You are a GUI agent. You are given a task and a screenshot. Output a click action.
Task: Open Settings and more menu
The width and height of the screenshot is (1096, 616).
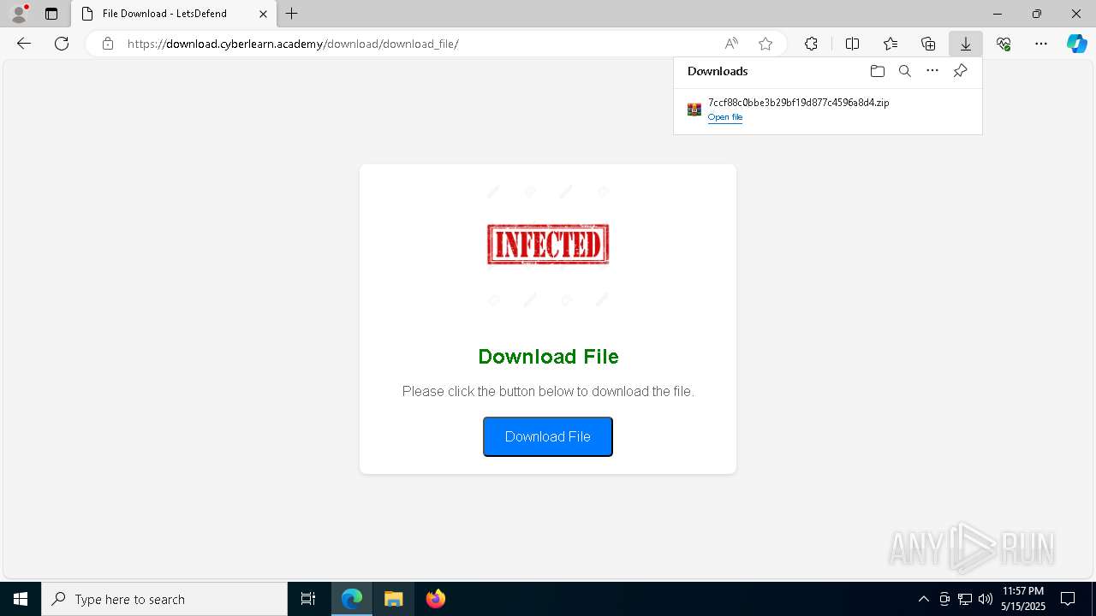[x=1041, y=44]
